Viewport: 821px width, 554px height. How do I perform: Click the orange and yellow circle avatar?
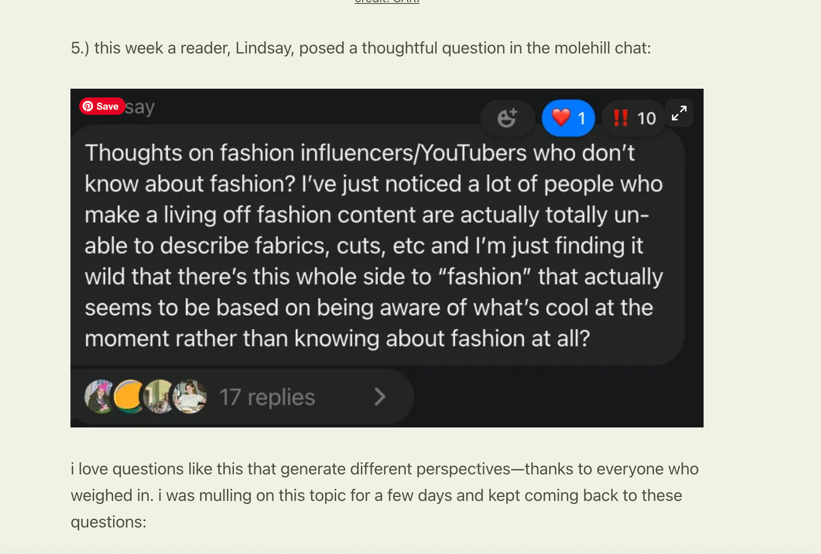coord(130,396)
